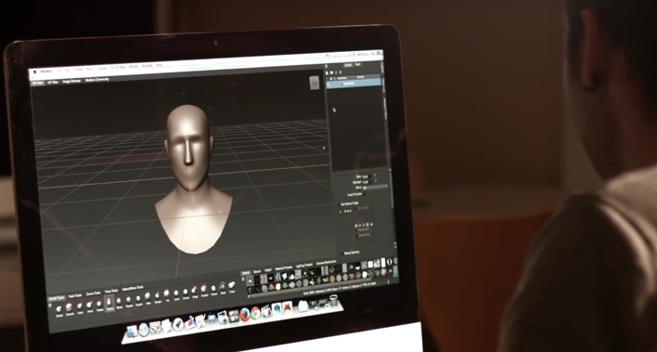The height and width of the screenshot is (352, 657).
Task: Open the Image Browser tab
Action: click(71, 81)
